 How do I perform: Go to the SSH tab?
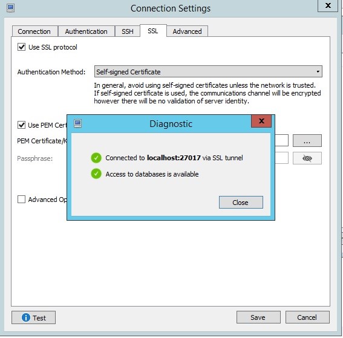tap(128, 31)
